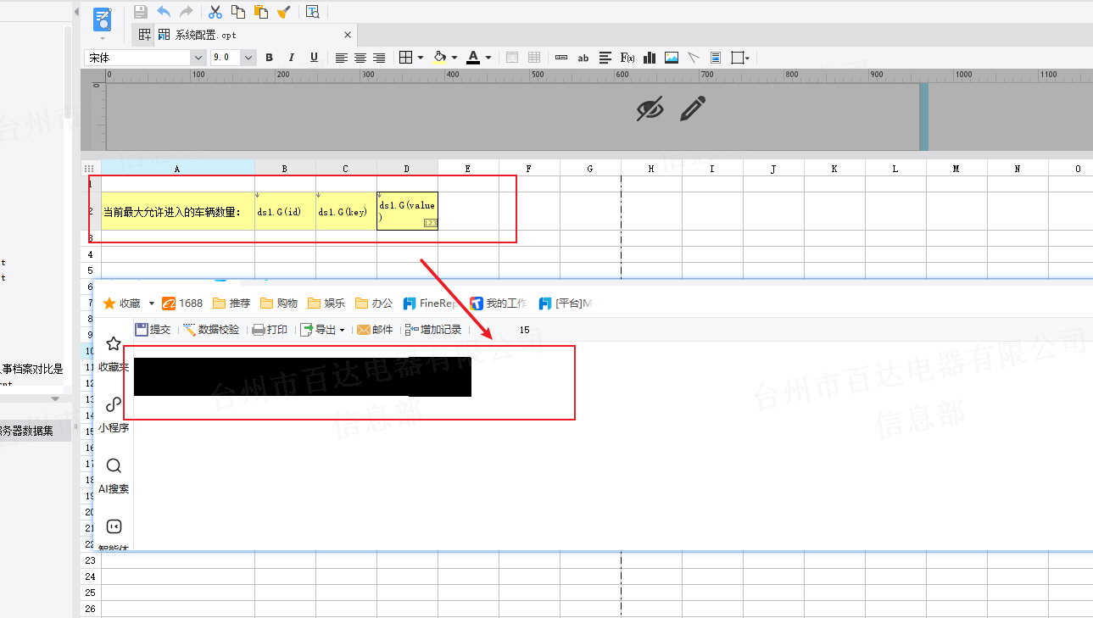Click the 提交 submit button
This screenshot has width=1093, height=618.
tap(153, 330)
